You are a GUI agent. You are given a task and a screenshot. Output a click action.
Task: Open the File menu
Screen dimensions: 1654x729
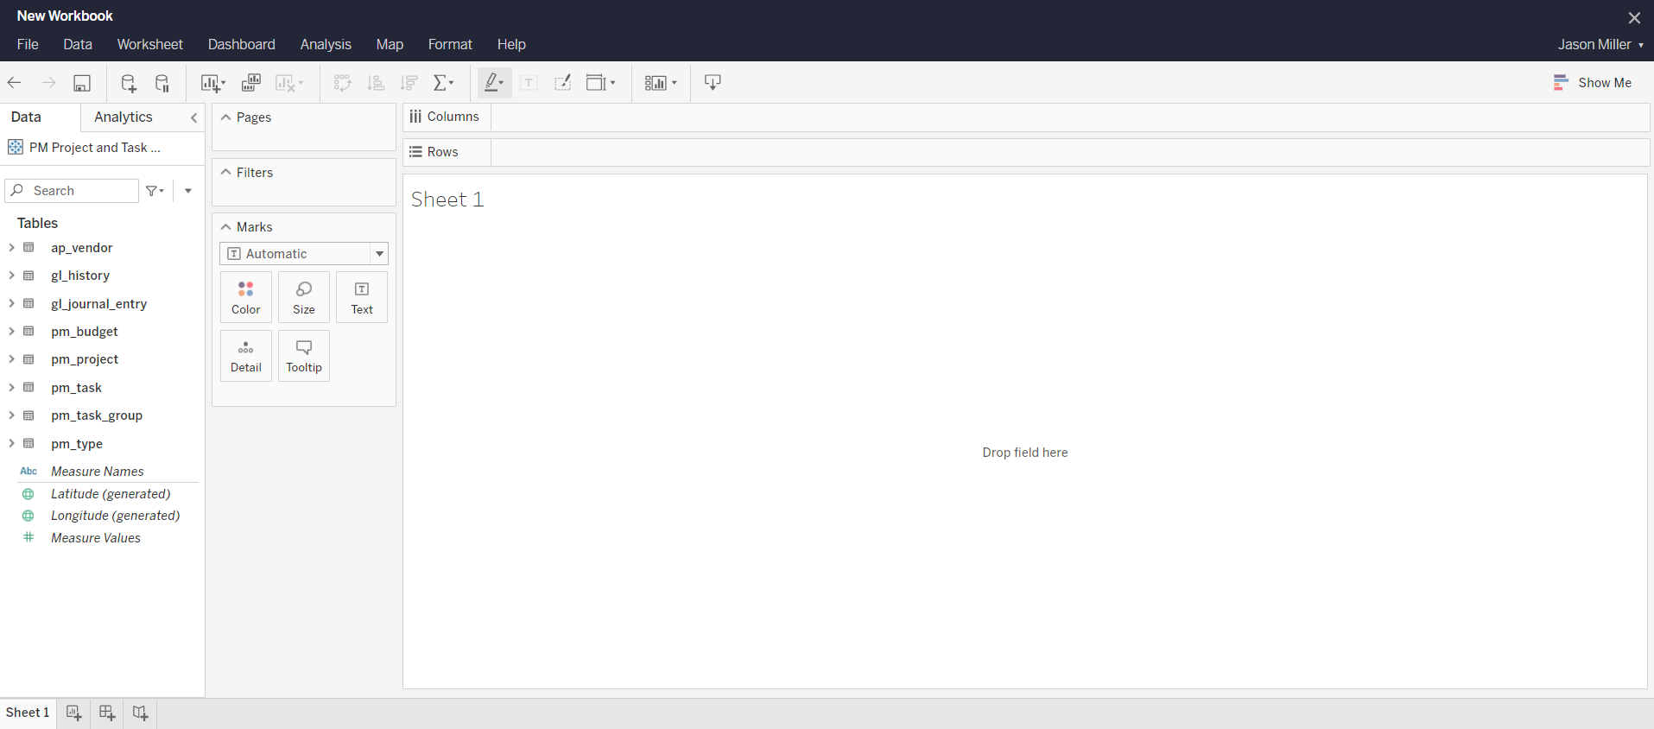28,44
